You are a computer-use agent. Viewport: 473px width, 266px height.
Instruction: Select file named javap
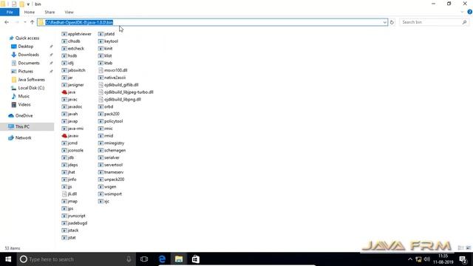pos(72,121)
